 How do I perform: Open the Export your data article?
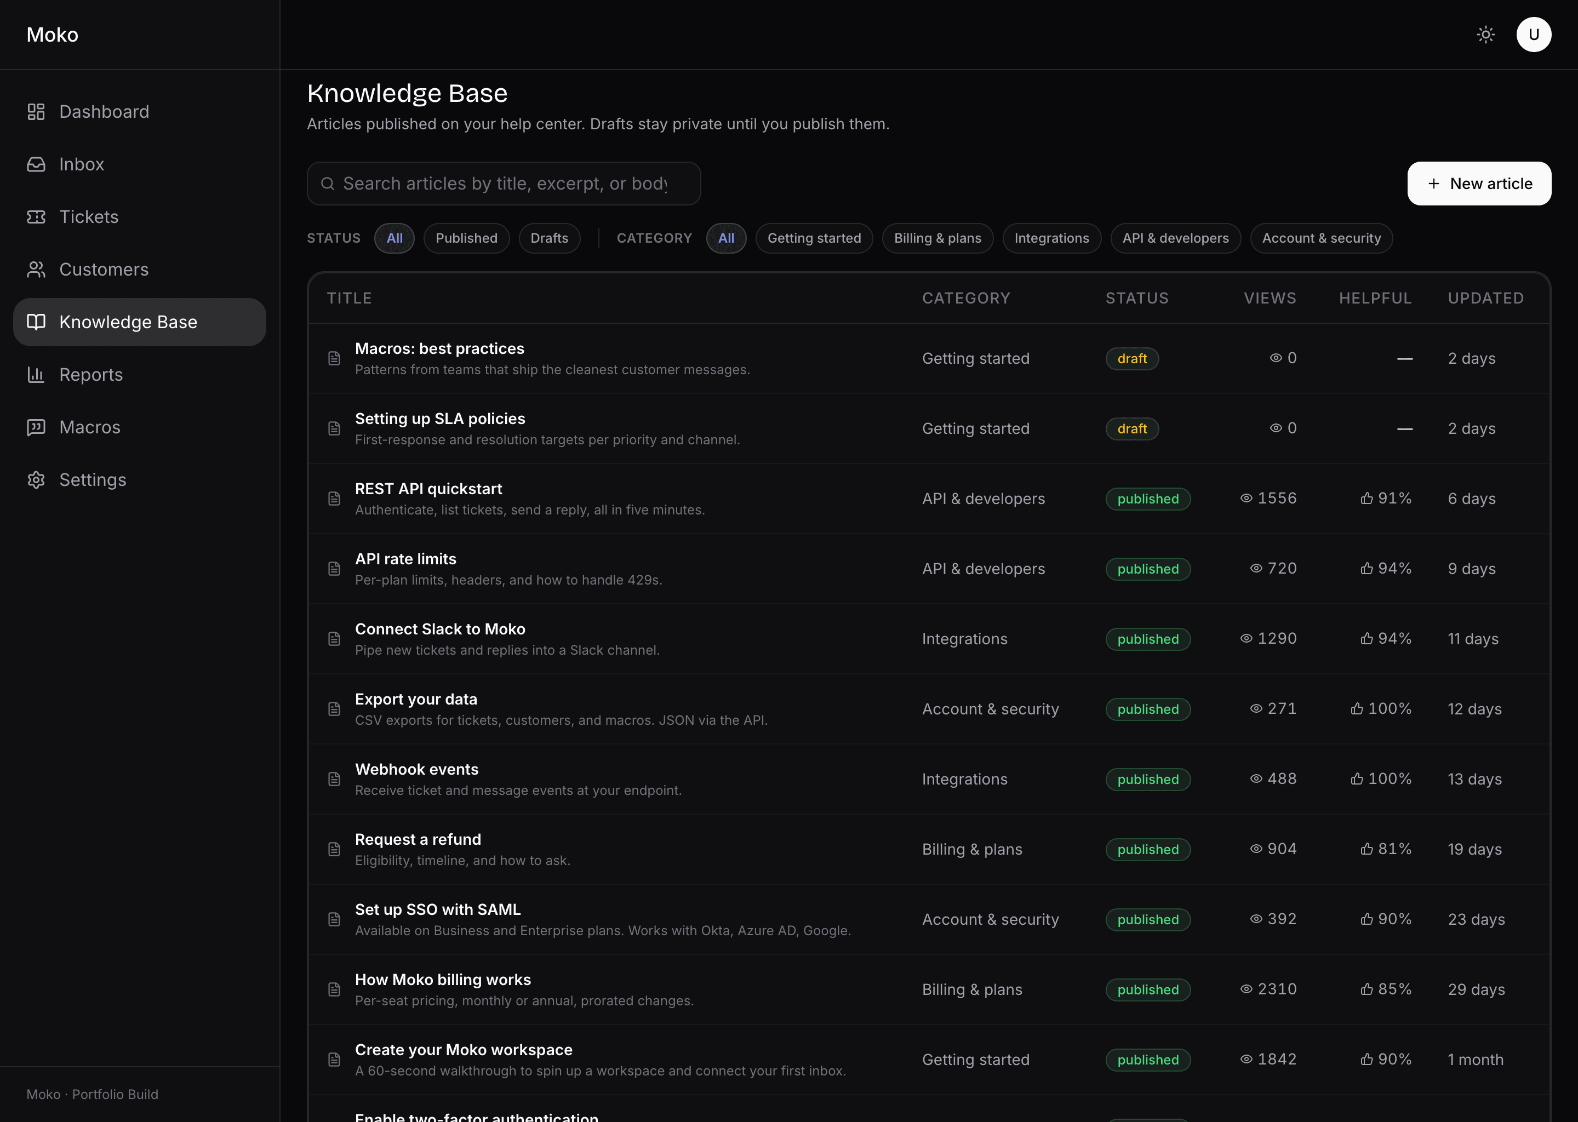click(416, 699)
